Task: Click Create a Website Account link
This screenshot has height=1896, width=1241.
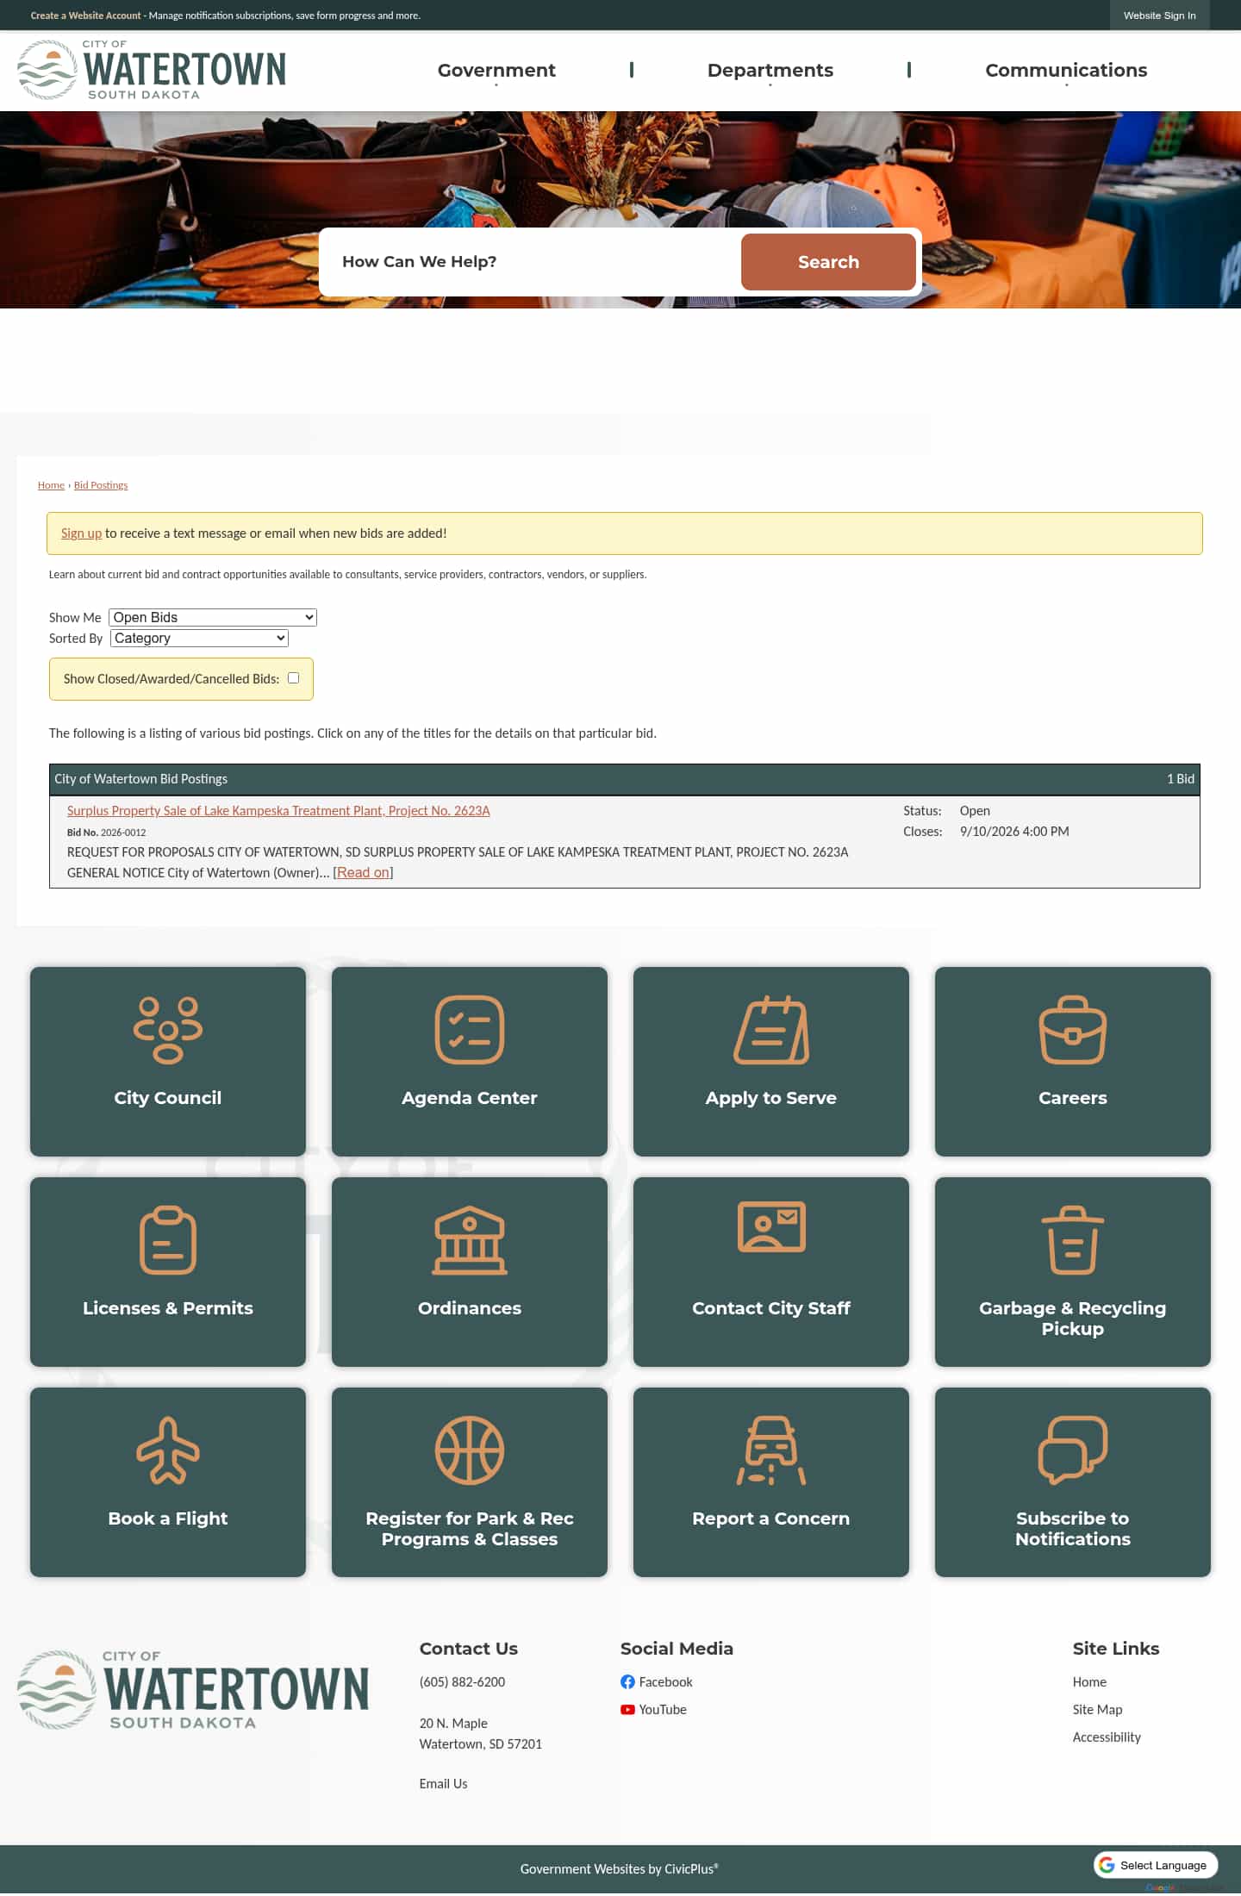Action: pyautogui.click(x=85, y=16)
